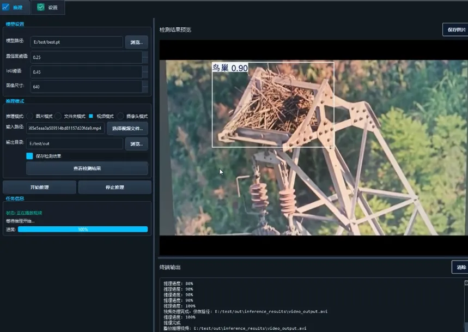Viewport: 468px width, 332px height.
Task: Click the 任务信息 section header
Action: [15, 198]
